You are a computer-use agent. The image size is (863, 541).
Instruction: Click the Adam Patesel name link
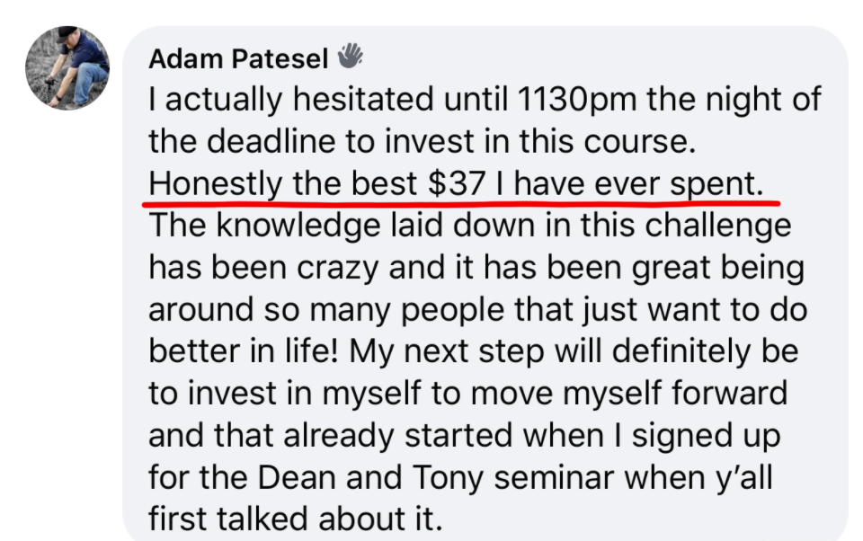tap(237, 58)
